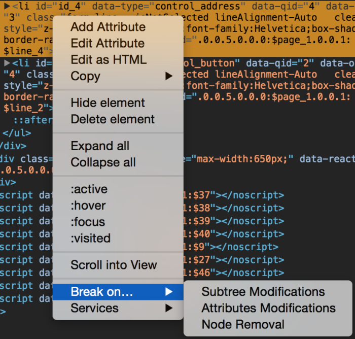Image resolution: width=355 pixels, height=339 pixels.
Task: Choose Edit as HTML option
Action: 109,59
